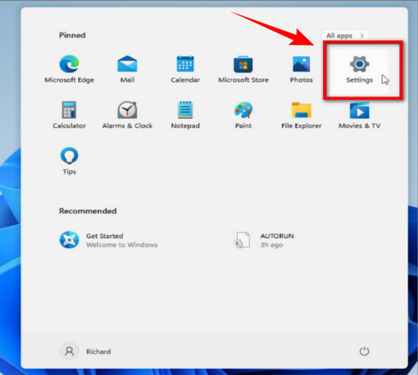Image resolution: width=418 pixels, height=375 pixels.
Task: Launch the Photos app
Action: [301, 69]
